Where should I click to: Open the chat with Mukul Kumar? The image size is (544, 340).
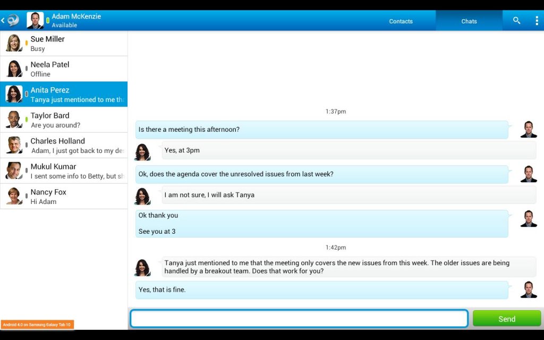click(64, 171)
